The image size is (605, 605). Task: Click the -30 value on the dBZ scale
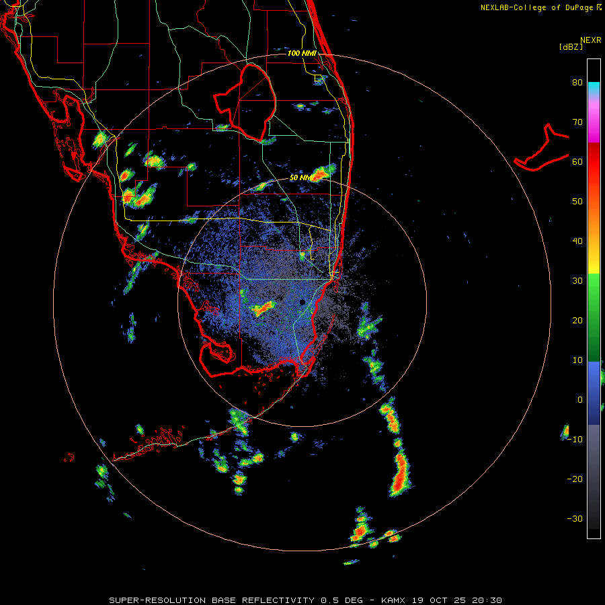tap(575, 518)
